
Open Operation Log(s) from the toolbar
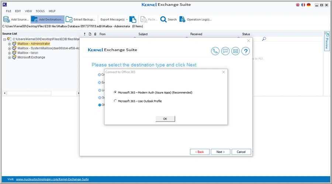click(196, 20)
